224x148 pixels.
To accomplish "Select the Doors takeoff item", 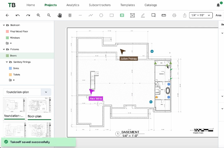I will click(x=27, y=56).
